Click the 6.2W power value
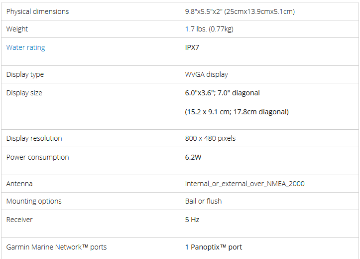 [x=193, y=157]
